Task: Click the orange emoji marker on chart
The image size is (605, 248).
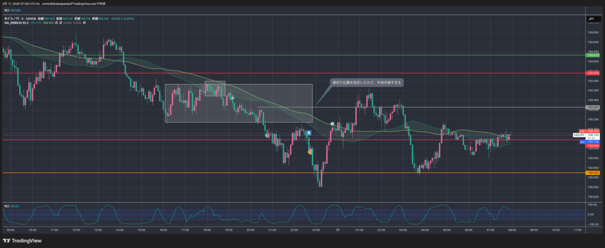Action: [x=310, y=151]
